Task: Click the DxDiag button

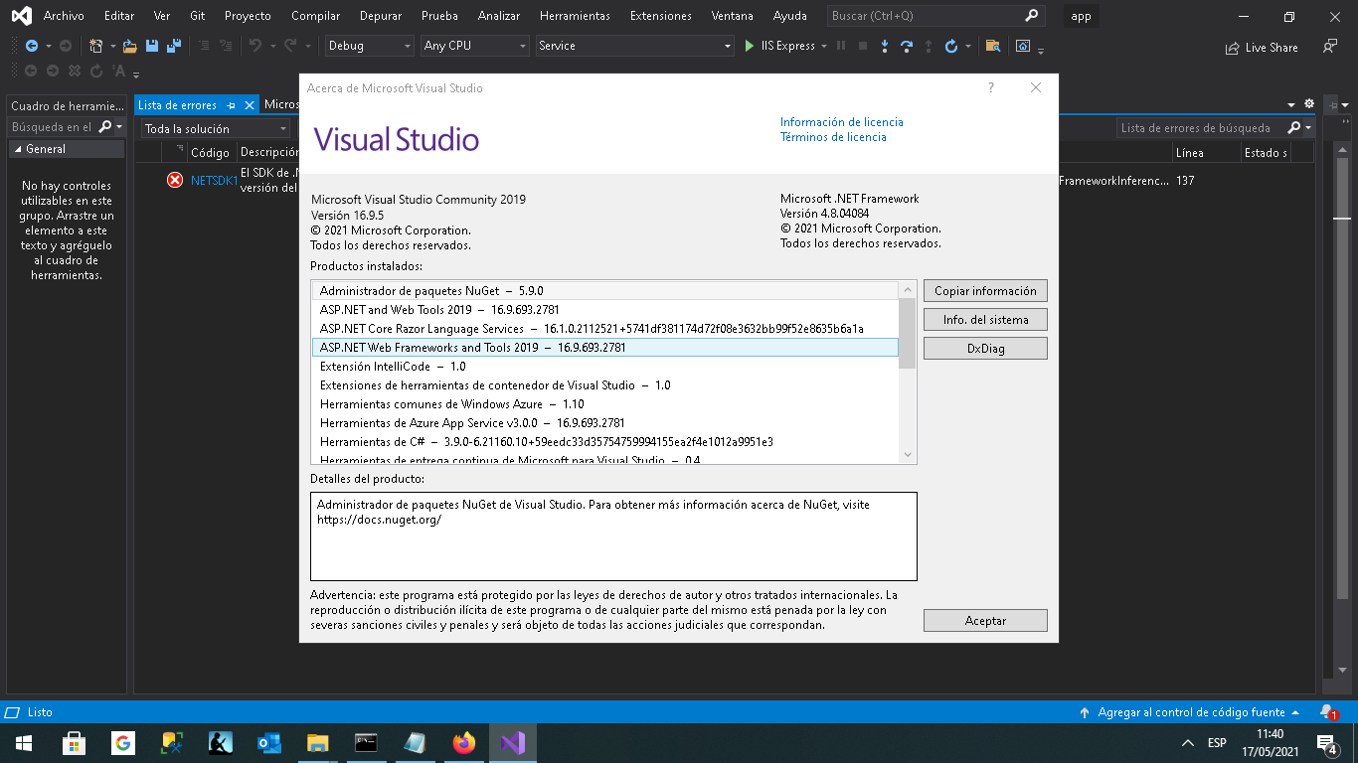Action: tap(985, 349)
